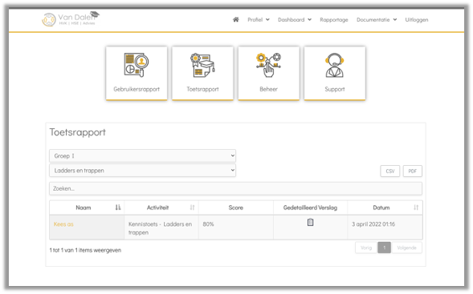Click the Gedetailleerd Verslag column header
Screen dimensions: 473x294
(x=311, y=207)
